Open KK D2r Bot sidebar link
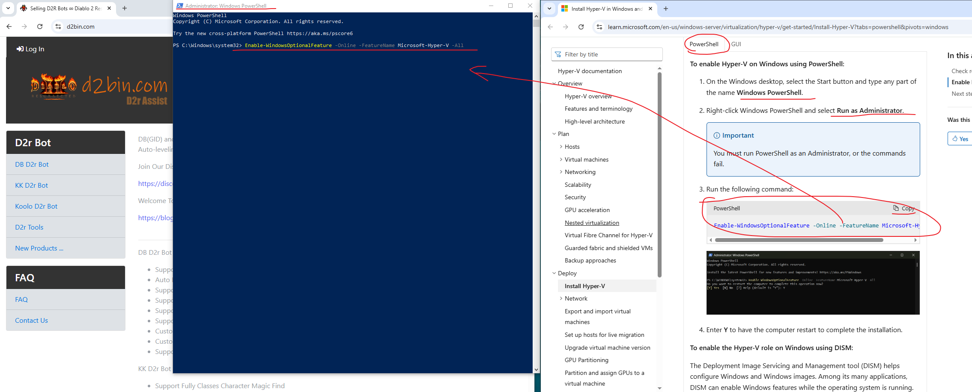 click(31, 186)
